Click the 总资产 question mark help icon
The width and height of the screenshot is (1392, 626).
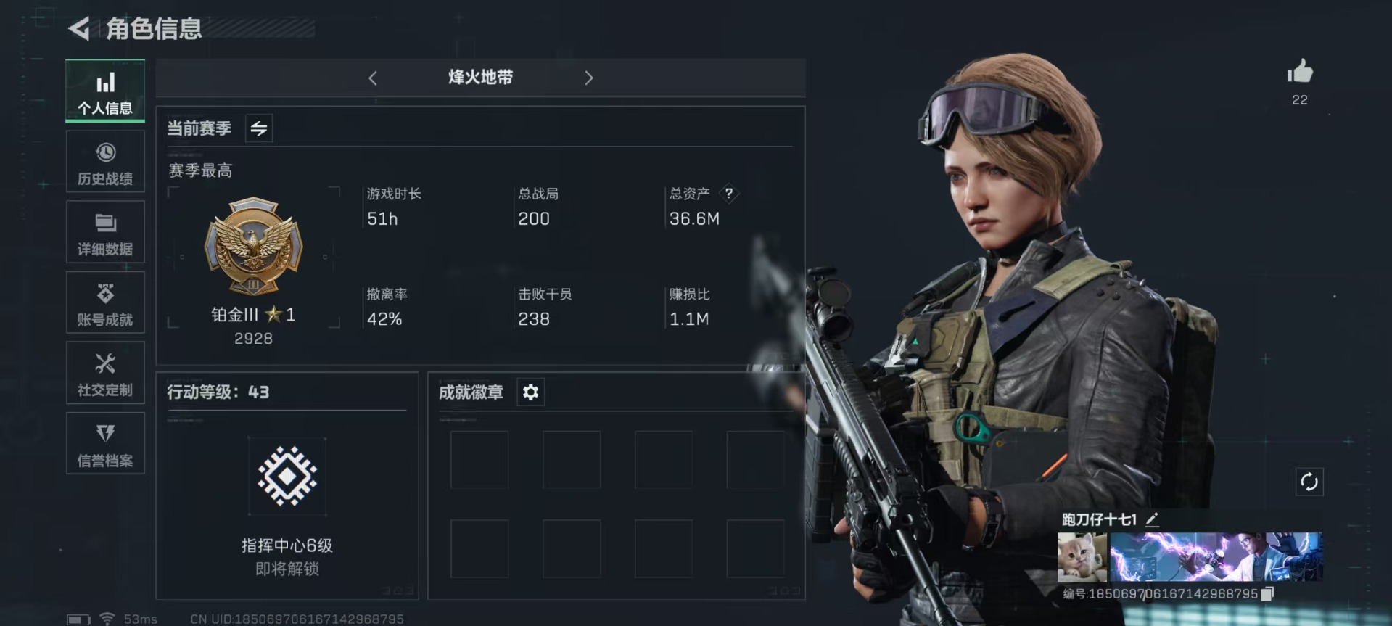(x=729, y=193)
